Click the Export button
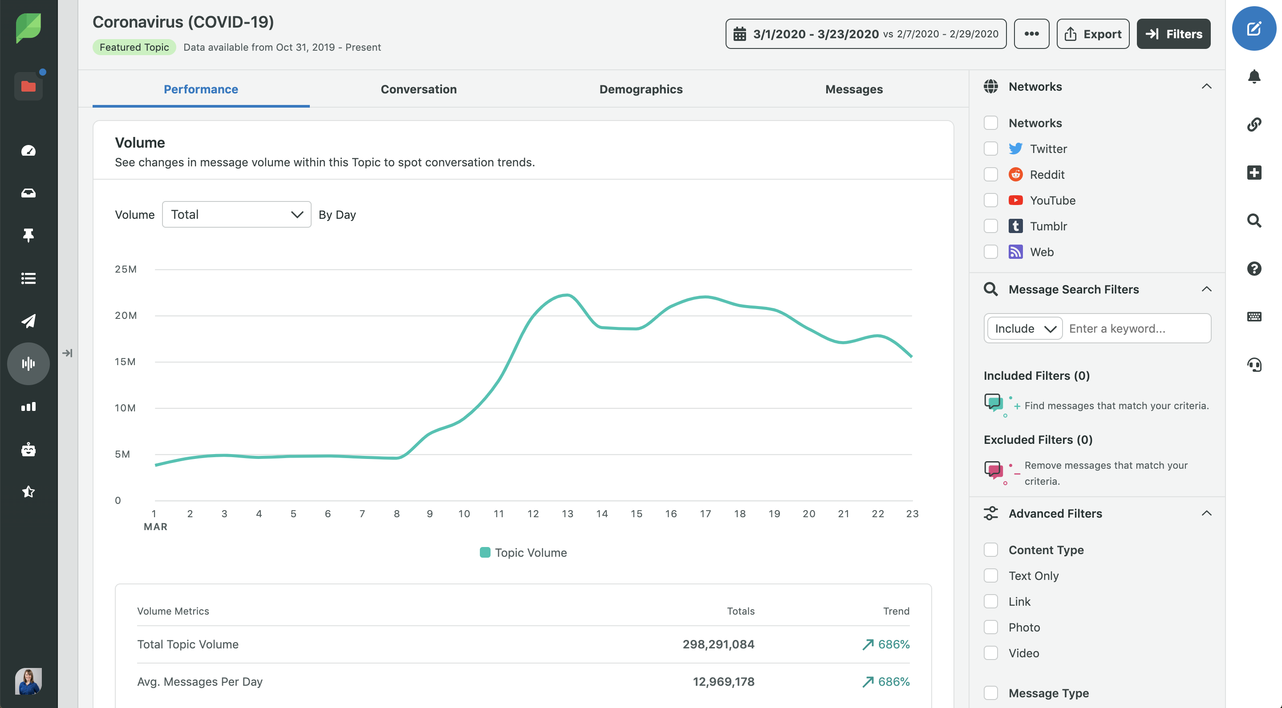Image resolution: width=1282 pixels, height=708 pixels. (x=1093, y=33)
